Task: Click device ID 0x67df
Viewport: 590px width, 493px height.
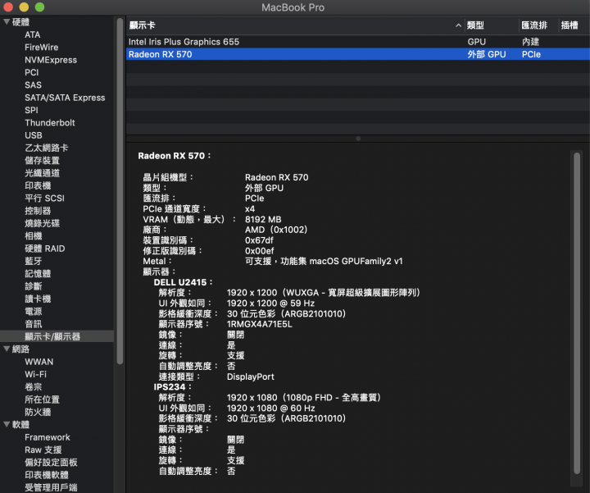Action: [x=259, y=240]
